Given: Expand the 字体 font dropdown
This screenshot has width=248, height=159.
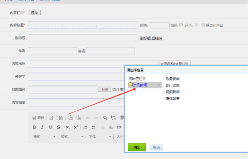Looking at the screenshot, I should pyautogui.click(x=100, y=137).
